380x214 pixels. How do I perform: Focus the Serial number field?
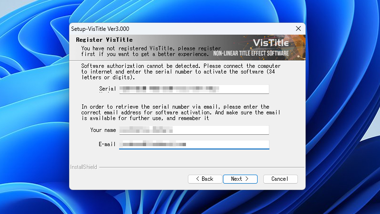point(194,89)
